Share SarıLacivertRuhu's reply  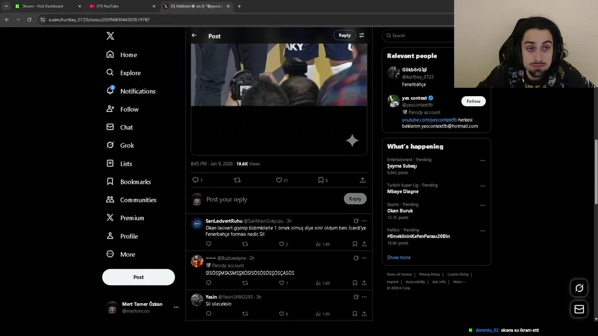(364, 244)
